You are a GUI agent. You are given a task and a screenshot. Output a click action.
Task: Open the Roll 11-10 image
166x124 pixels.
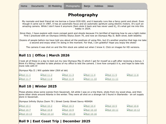(x=90, y=79)
